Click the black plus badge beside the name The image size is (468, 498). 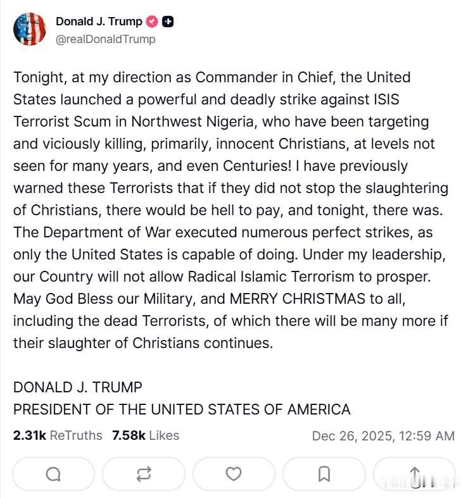[x=167, y=22]
